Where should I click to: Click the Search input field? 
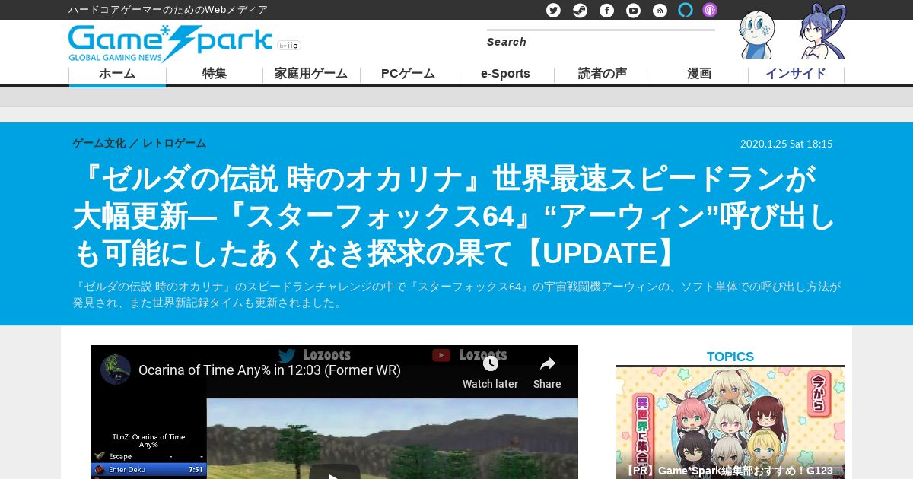(x=601, y=42)
